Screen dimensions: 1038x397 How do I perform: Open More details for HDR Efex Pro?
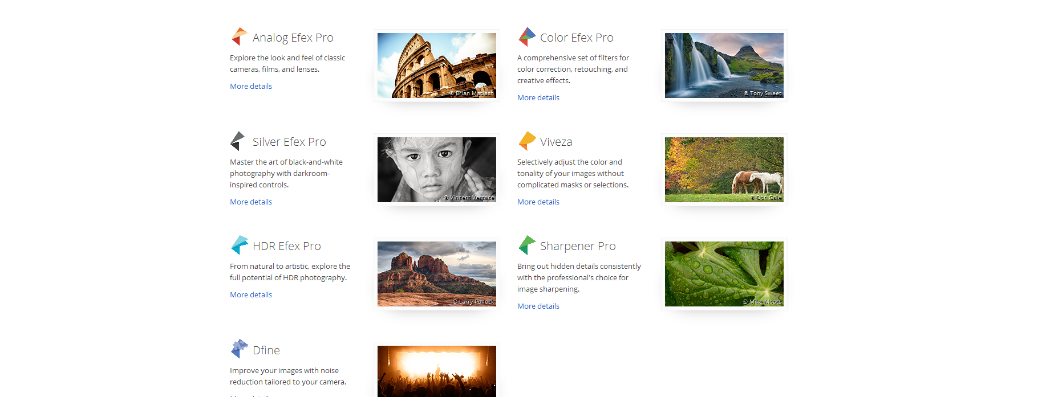(x=251, y=295)
